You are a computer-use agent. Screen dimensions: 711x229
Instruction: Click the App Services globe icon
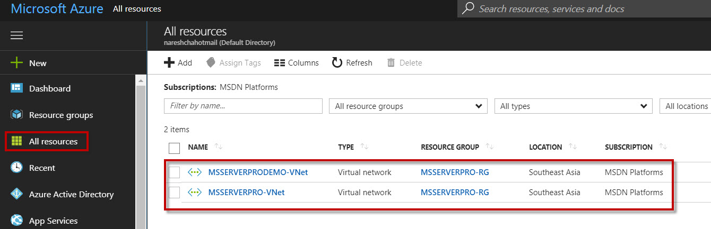tap(17, 220)
